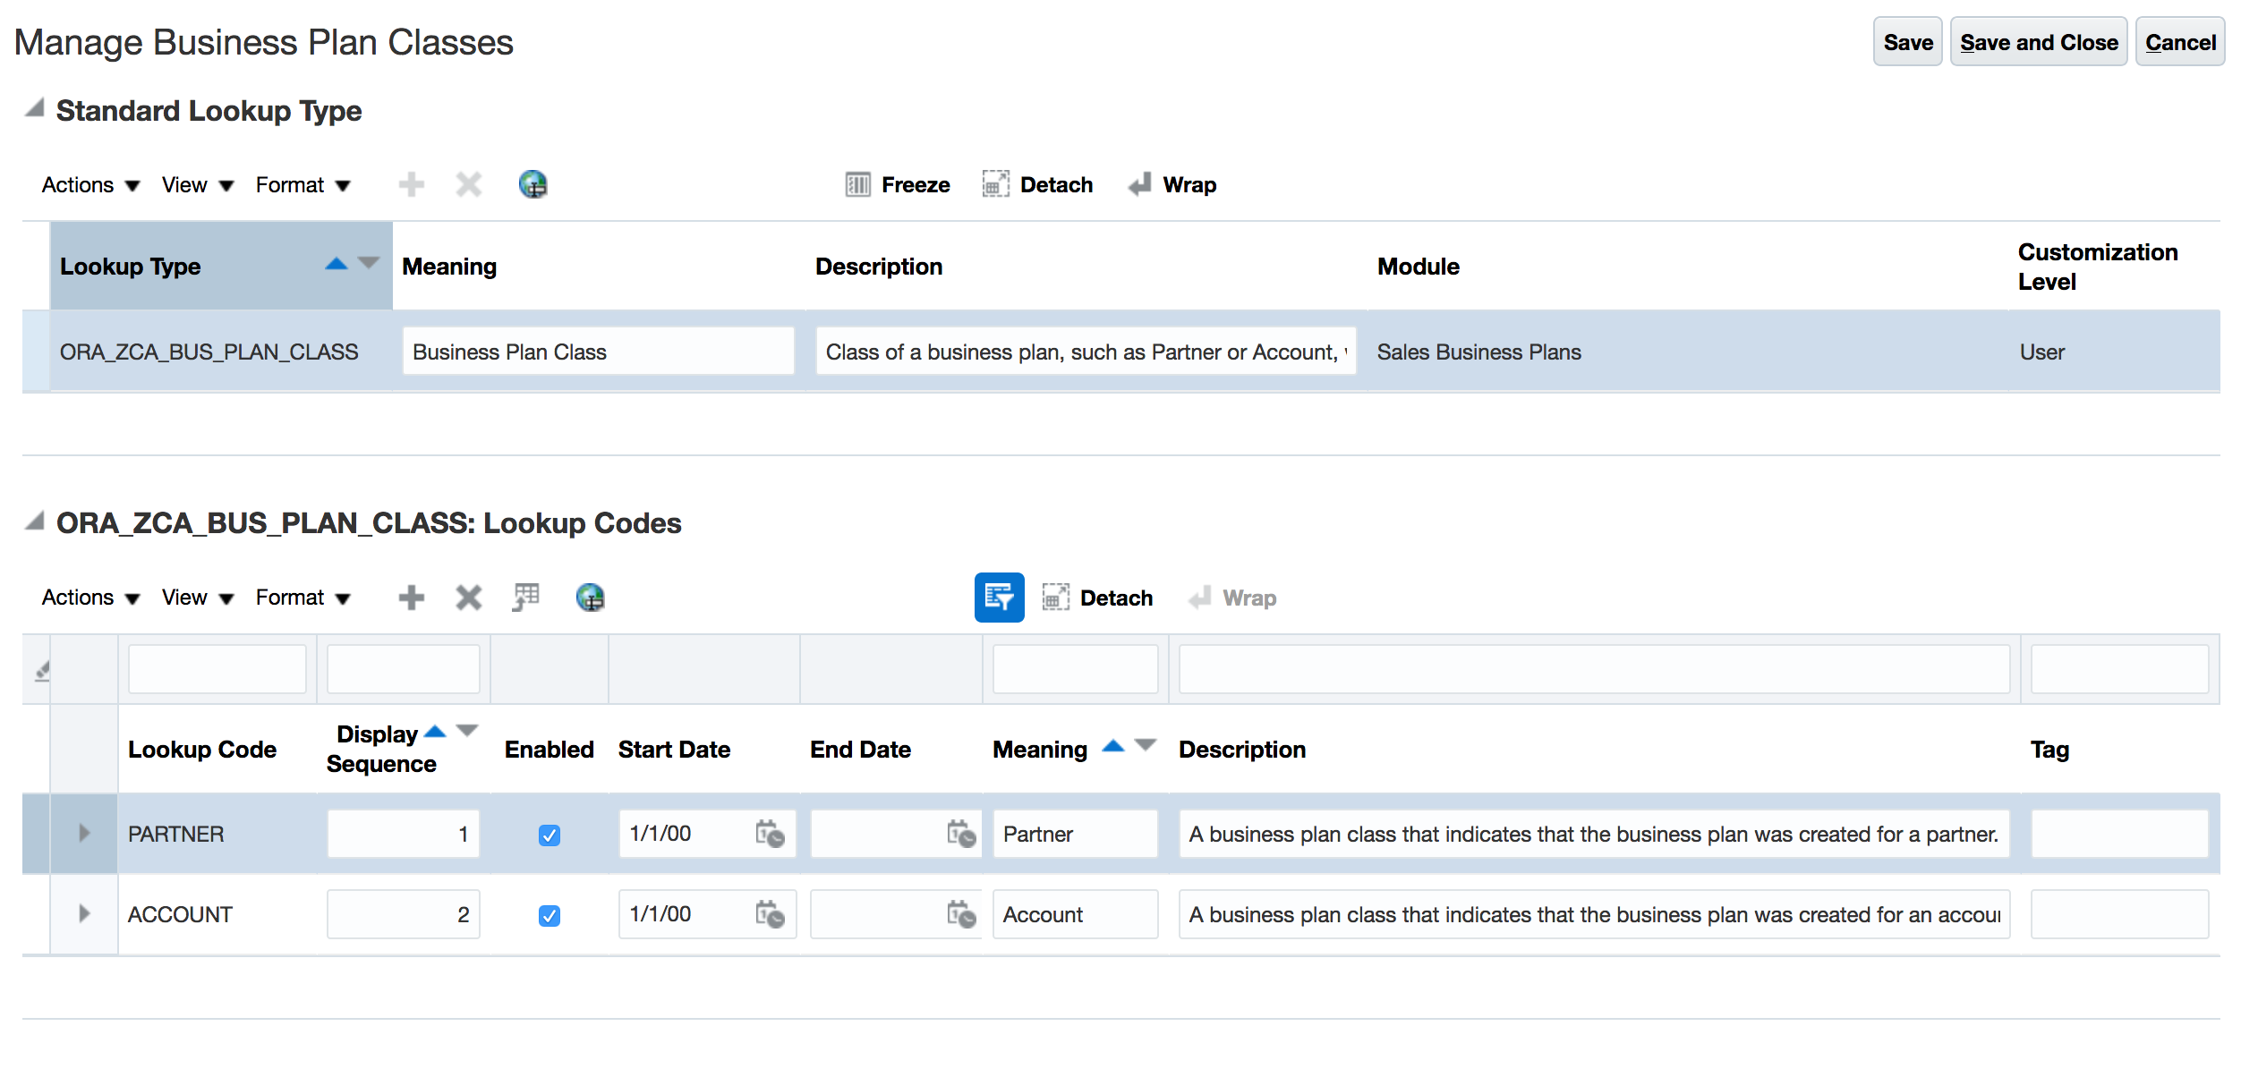Uncheck the Enabled checkbox for PARTNER
This screenshot has width=2241, height=1077.
[550, 835]
